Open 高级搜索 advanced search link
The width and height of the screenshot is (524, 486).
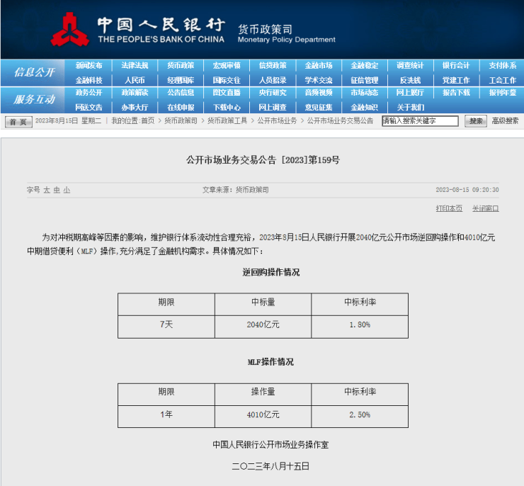[505, 120]
